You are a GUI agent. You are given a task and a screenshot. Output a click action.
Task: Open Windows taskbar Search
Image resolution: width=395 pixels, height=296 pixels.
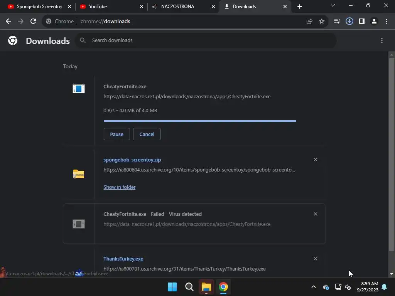point(189,287)
